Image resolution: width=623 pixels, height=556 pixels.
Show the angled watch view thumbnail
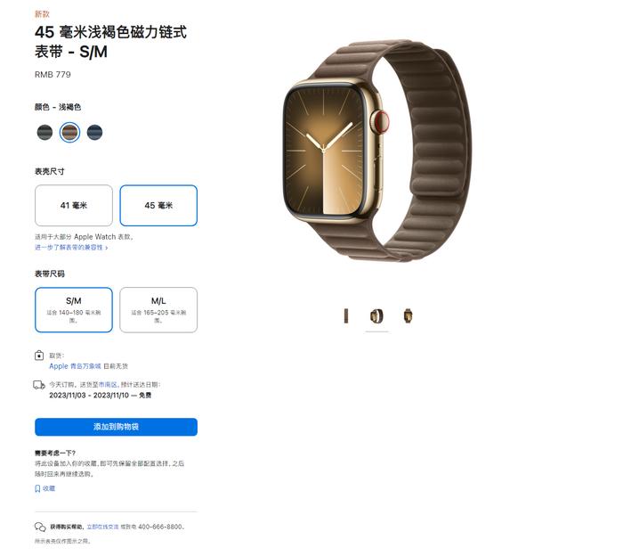click(x=376, y=316)
